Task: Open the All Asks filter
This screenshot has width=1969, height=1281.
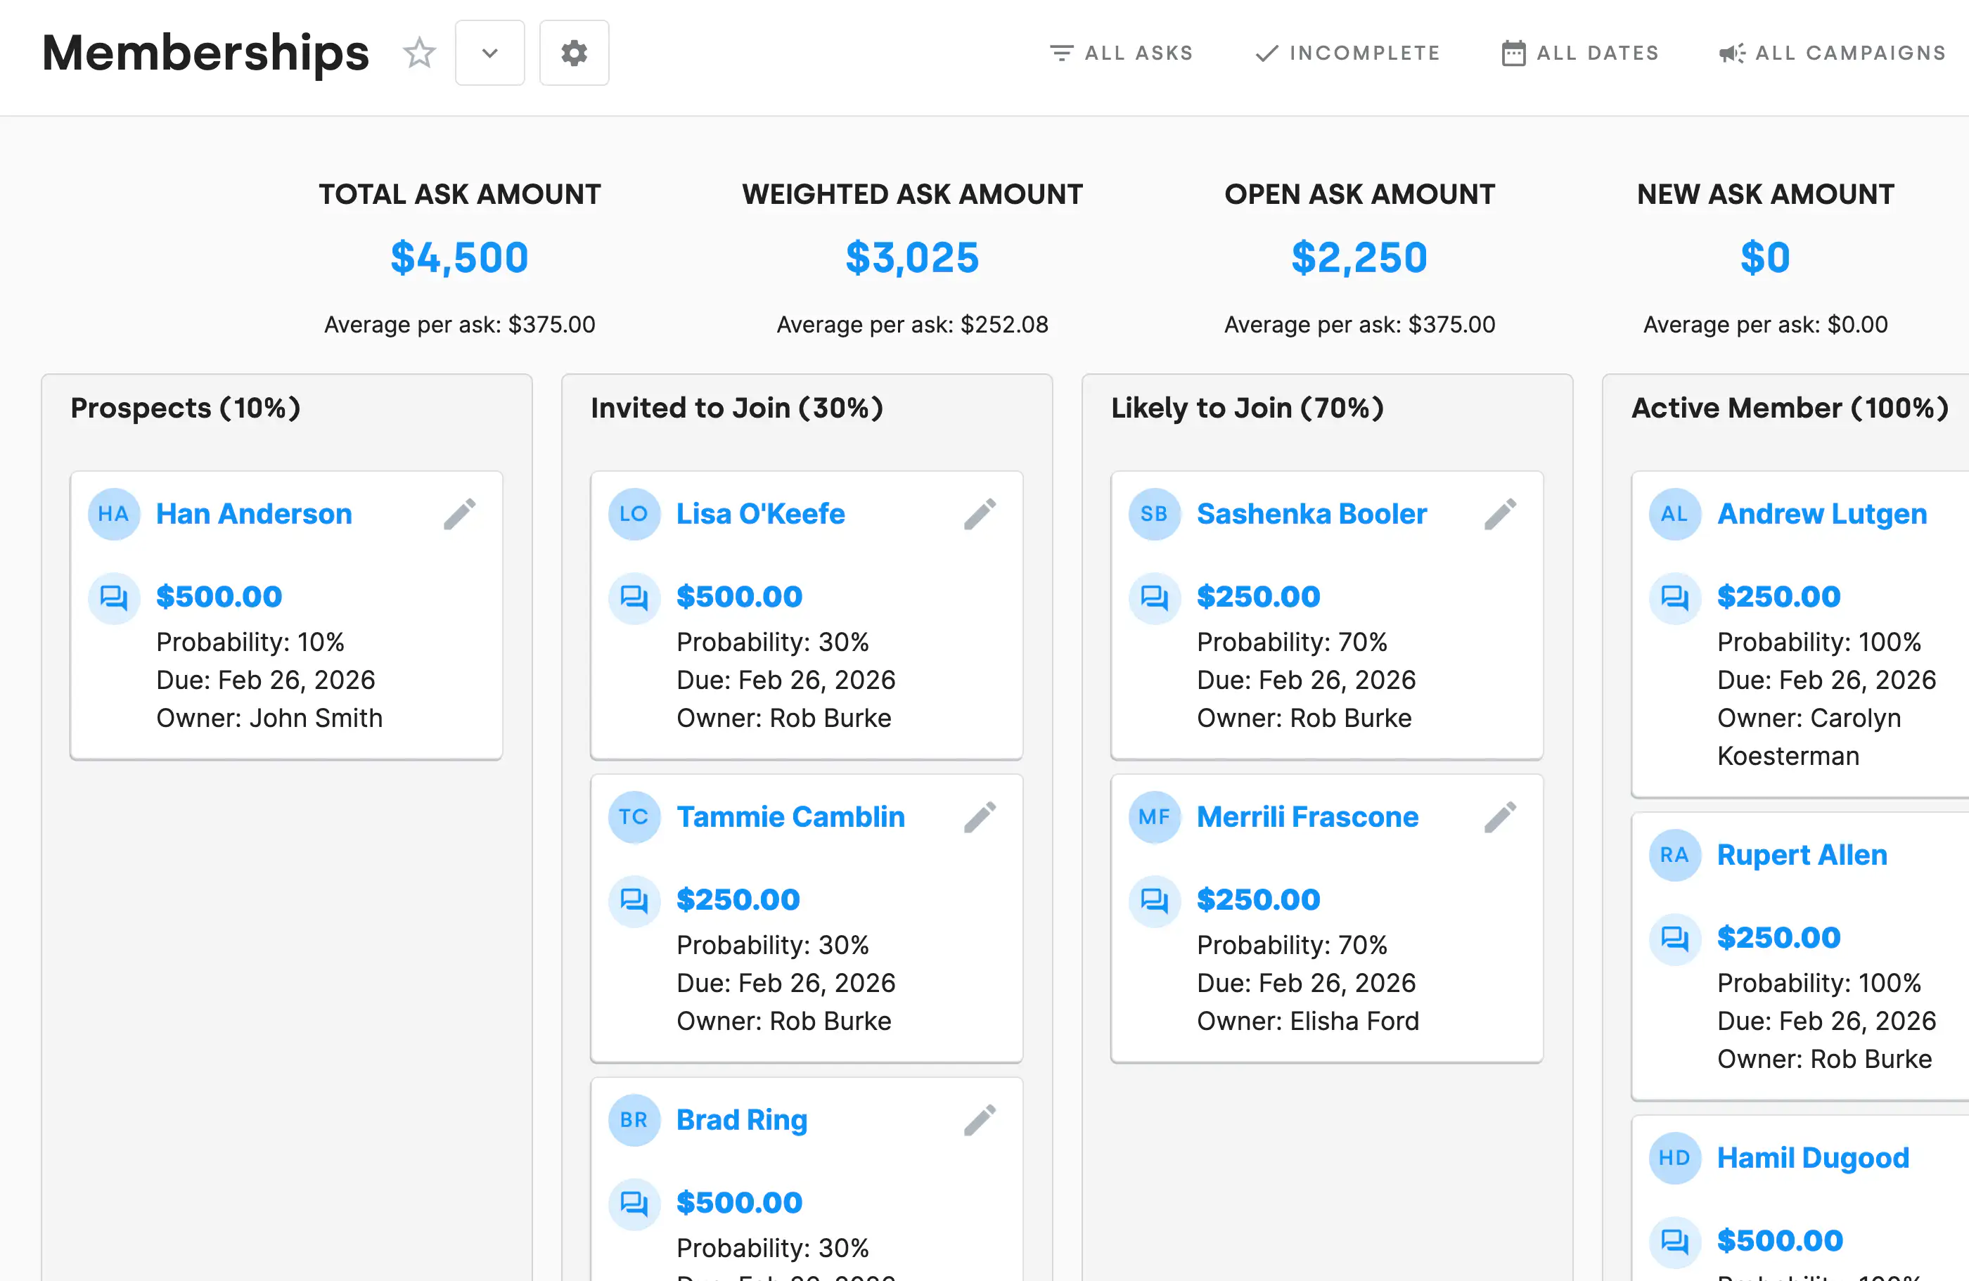Action: click(1121, 53)
